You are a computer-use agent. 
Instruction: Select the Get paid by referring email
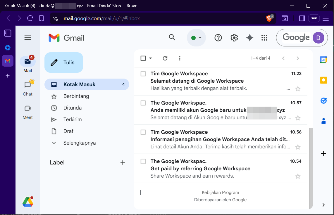coord(143,162)
